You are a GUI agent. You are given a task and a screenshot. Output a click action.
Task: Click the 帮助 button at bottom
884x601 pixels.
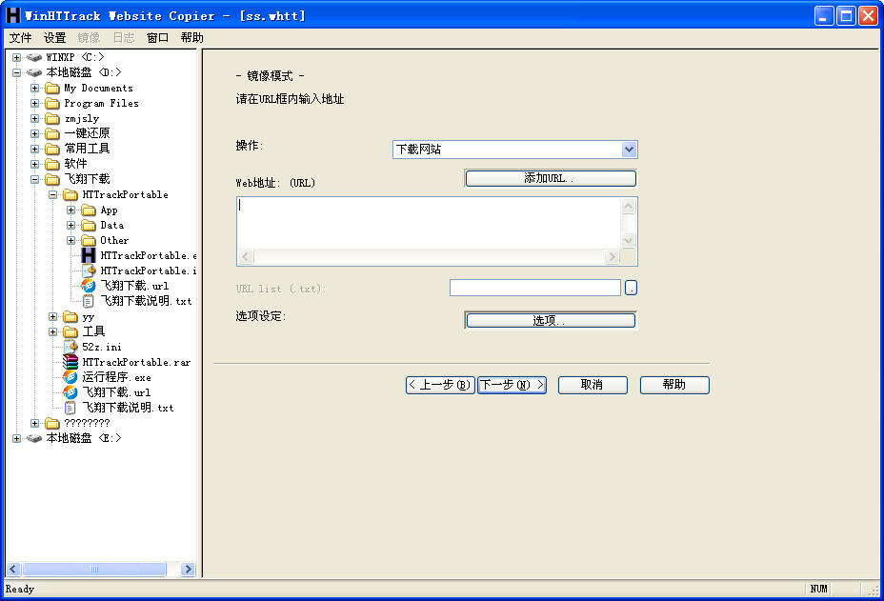[674, 385]
